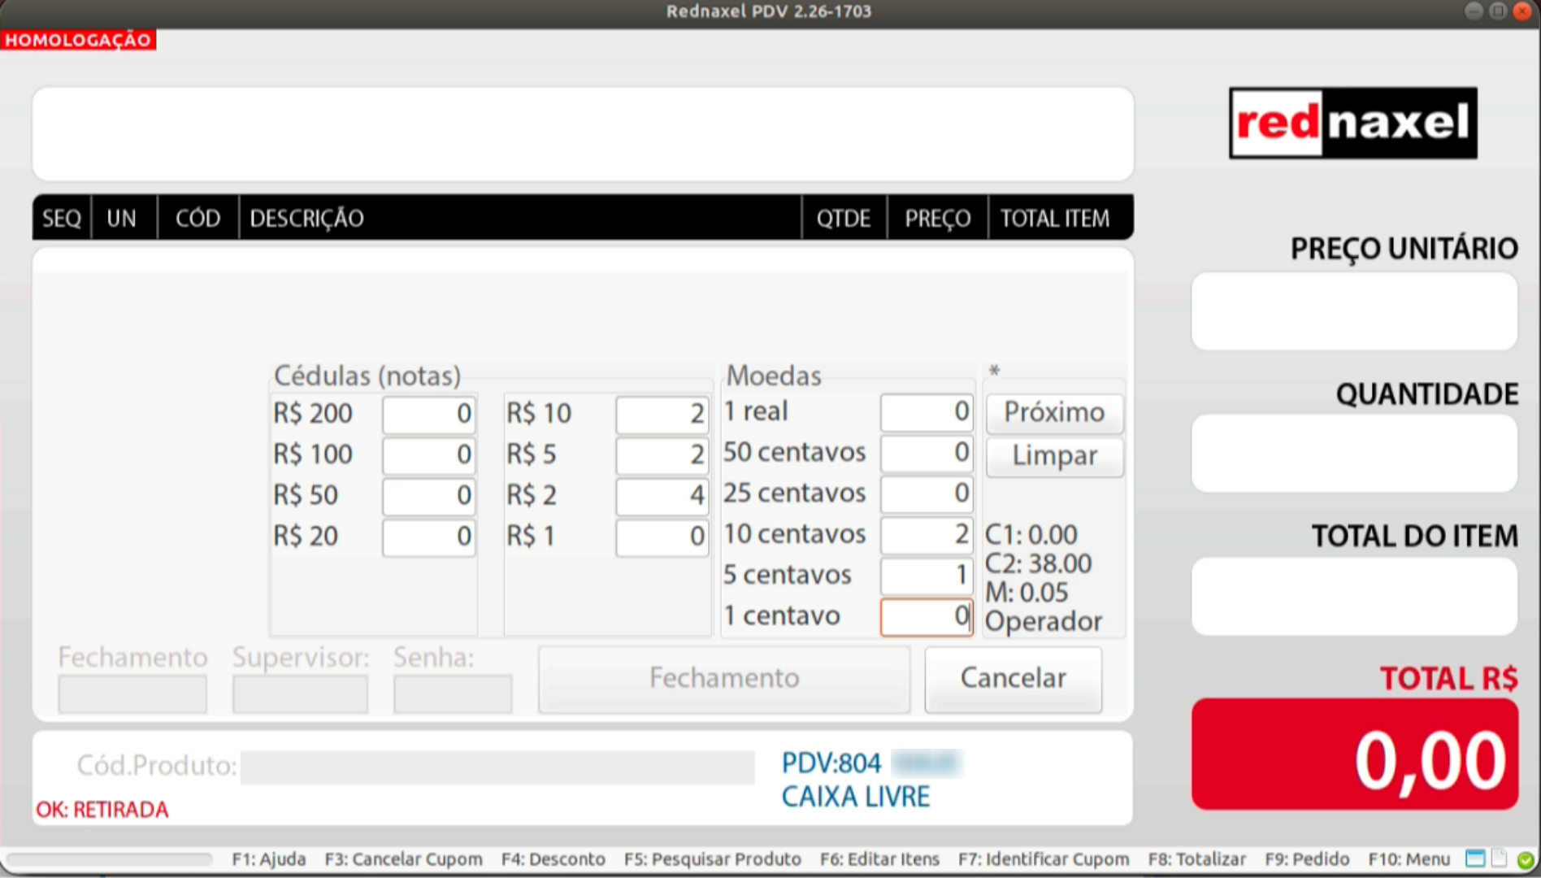Click the Fechamento input field on left
1541x878 pixels.
pyautogui.click(x=132, y=693)
